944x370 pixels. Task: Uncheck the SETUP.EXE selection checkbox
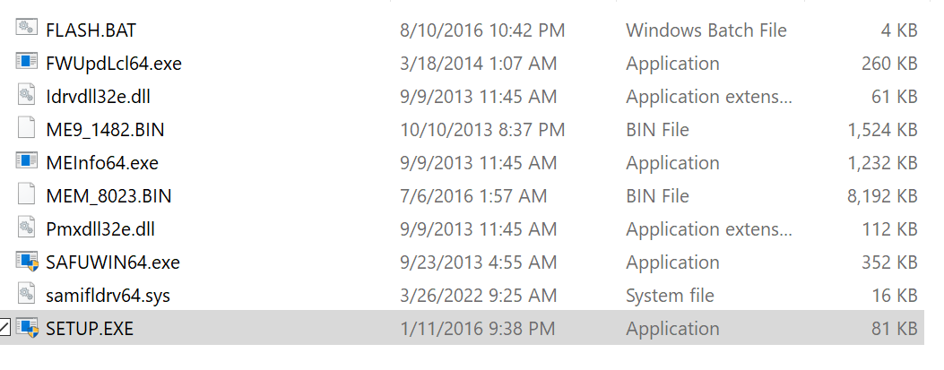pyautogui.click(x=4, y=328)
